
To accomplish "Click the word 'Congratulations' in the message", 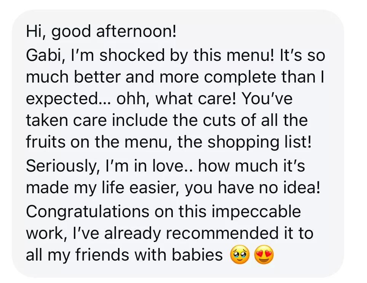I will (88, 212).
